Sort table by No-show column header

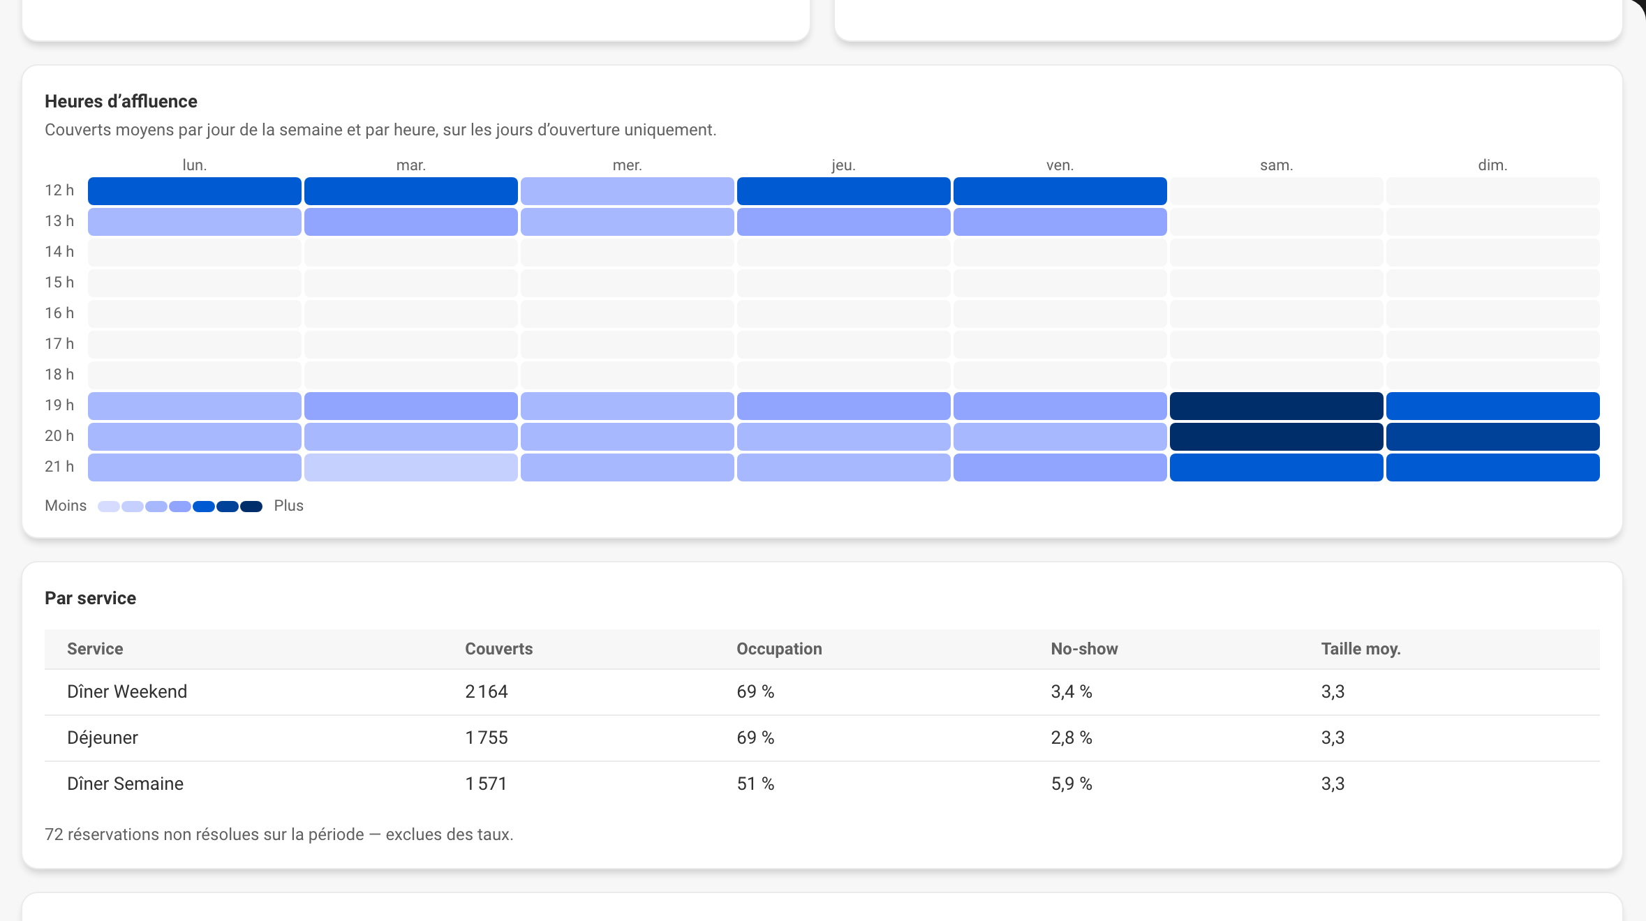click(1084, 649)
